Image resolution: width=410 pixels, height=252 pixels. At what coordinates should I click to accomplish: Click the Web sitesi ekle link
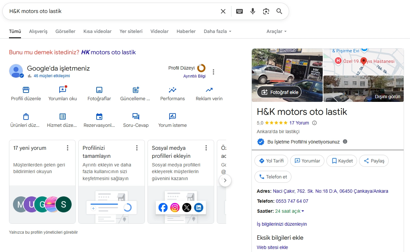pos(272,247)
